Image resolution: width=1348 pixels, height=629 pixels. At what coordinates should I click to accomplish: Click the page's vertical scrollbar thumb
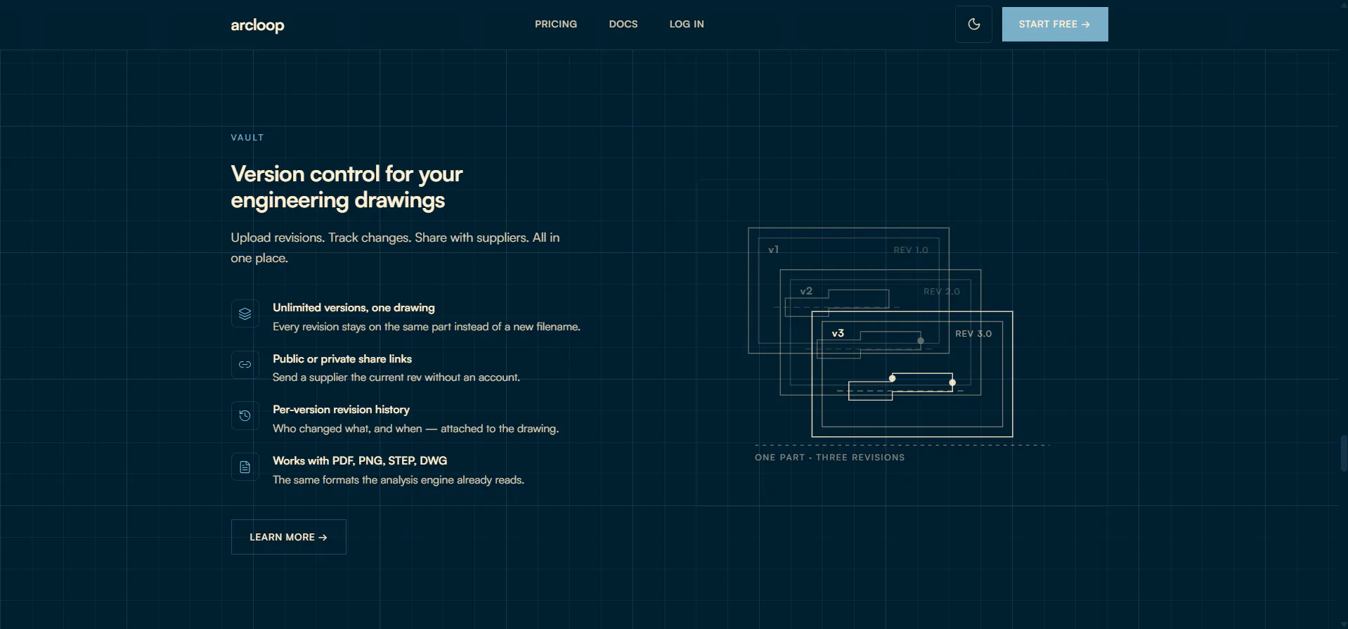click(1344, 453)
